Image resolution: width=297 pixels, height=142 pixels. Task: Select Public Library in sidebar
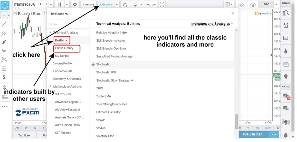click(x=64, y=48)
